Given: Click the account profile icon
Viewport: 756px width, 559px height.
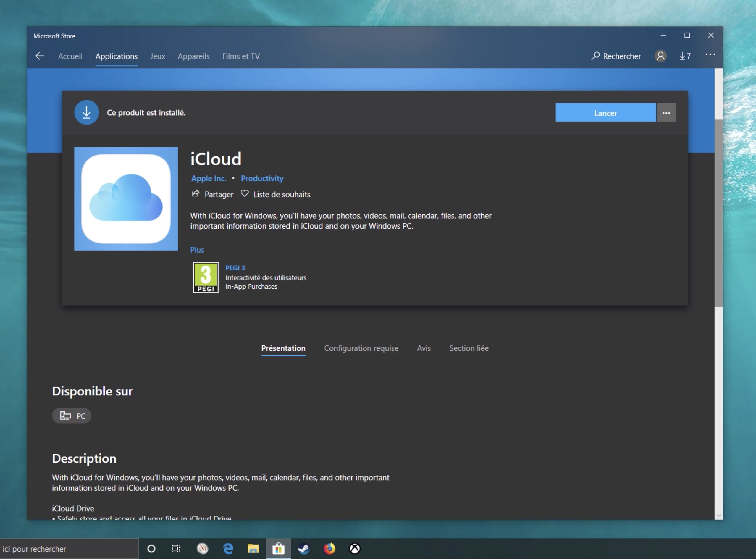Looking at the screenshot, I should coord(660,56).
